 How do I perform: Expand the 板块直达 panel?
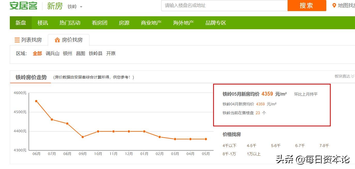tap(345, 76)
